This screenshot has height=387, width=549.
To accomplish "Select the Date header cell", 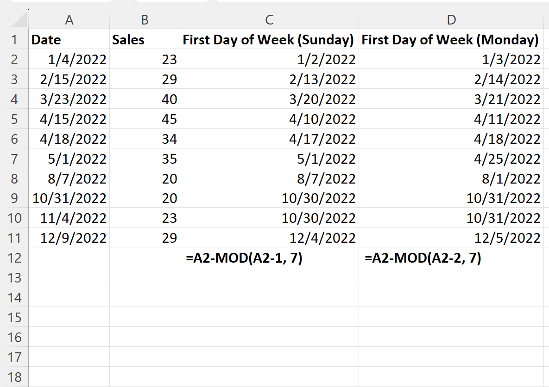I will tap(69, 40).
